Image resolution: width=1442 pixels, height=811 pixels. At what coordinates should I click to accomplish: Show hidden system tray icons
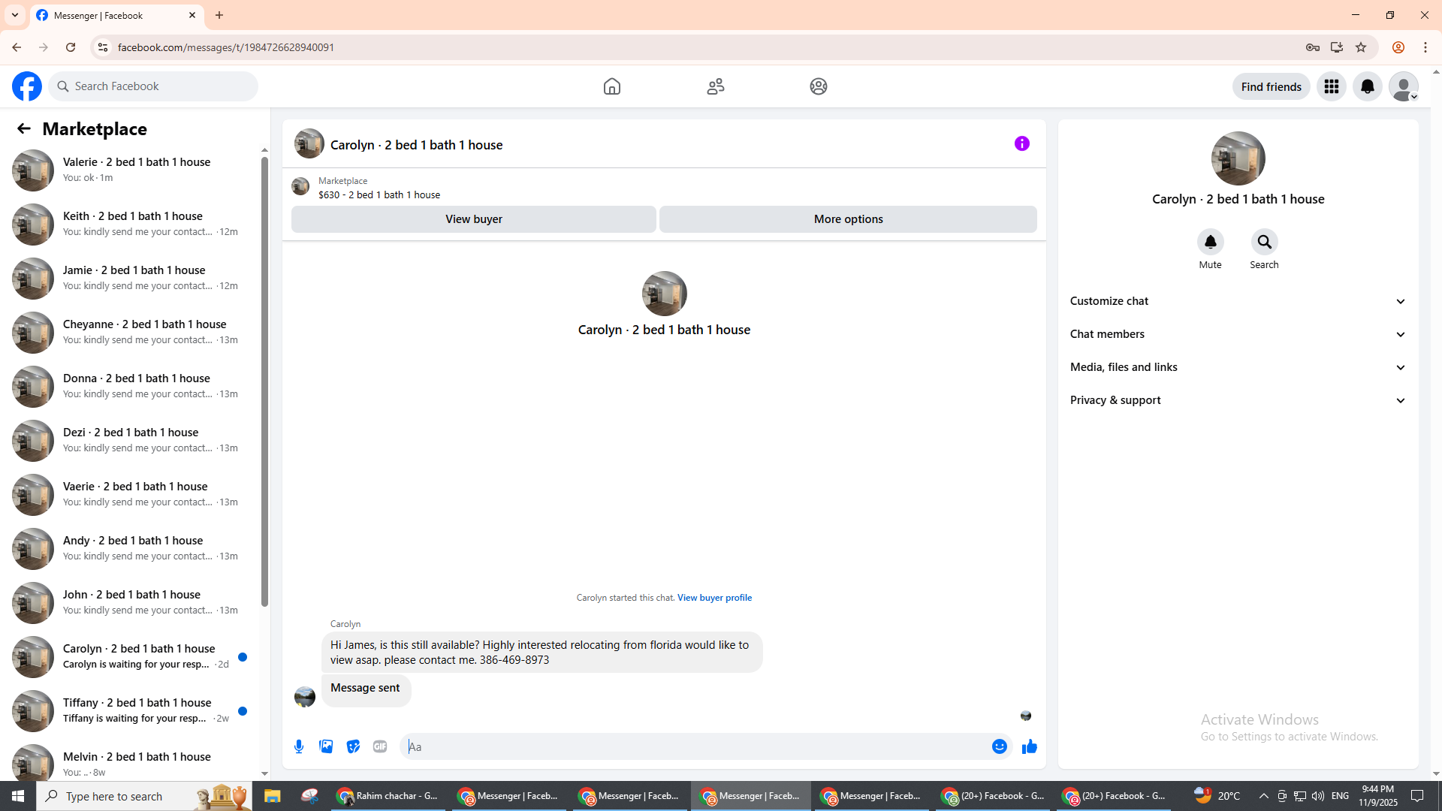(x=1264, y=796)
